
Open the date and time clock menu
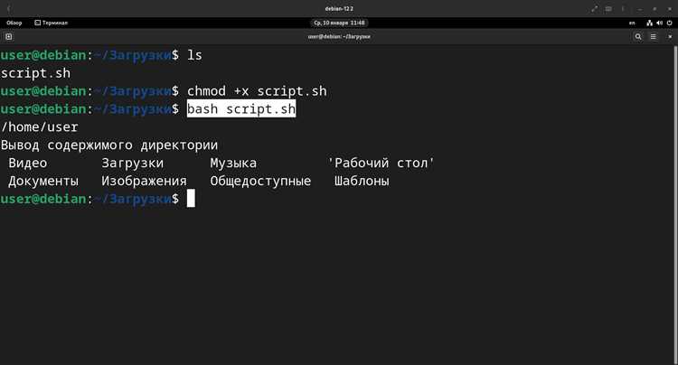[x=339, y=23]
